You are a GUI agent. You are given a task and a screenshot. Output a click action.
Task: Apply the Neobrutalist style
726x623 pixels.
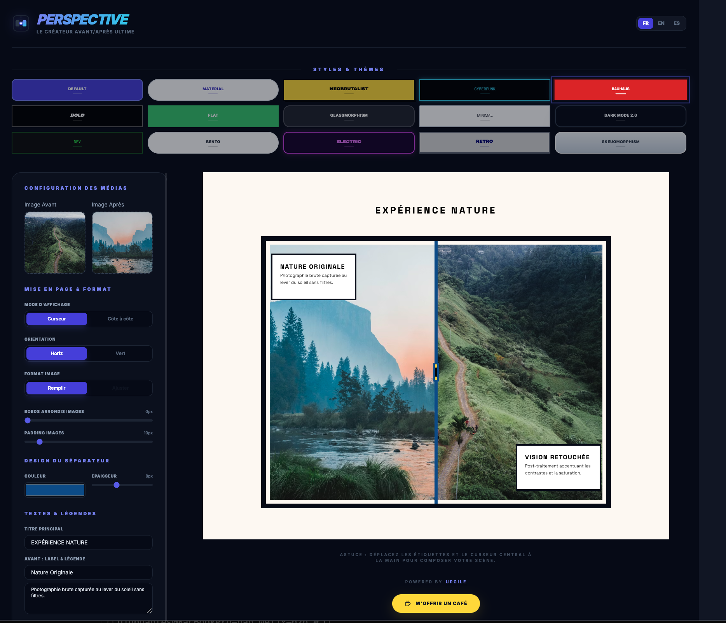[349, 89]
